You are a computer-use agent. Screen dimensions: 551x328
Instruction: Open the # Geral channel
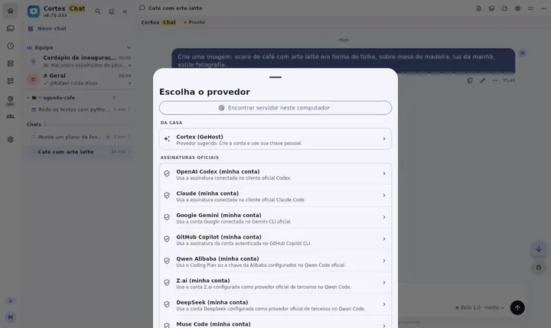[80, 79]
